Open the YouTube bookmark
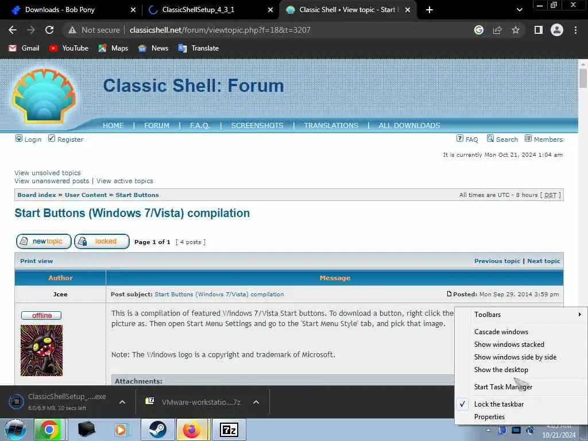The height and width of the screenshot is (441, 588). click(69, 48)
